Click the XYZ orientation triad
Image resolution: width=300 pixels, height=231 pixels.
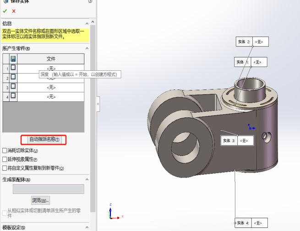coord(115,212)
